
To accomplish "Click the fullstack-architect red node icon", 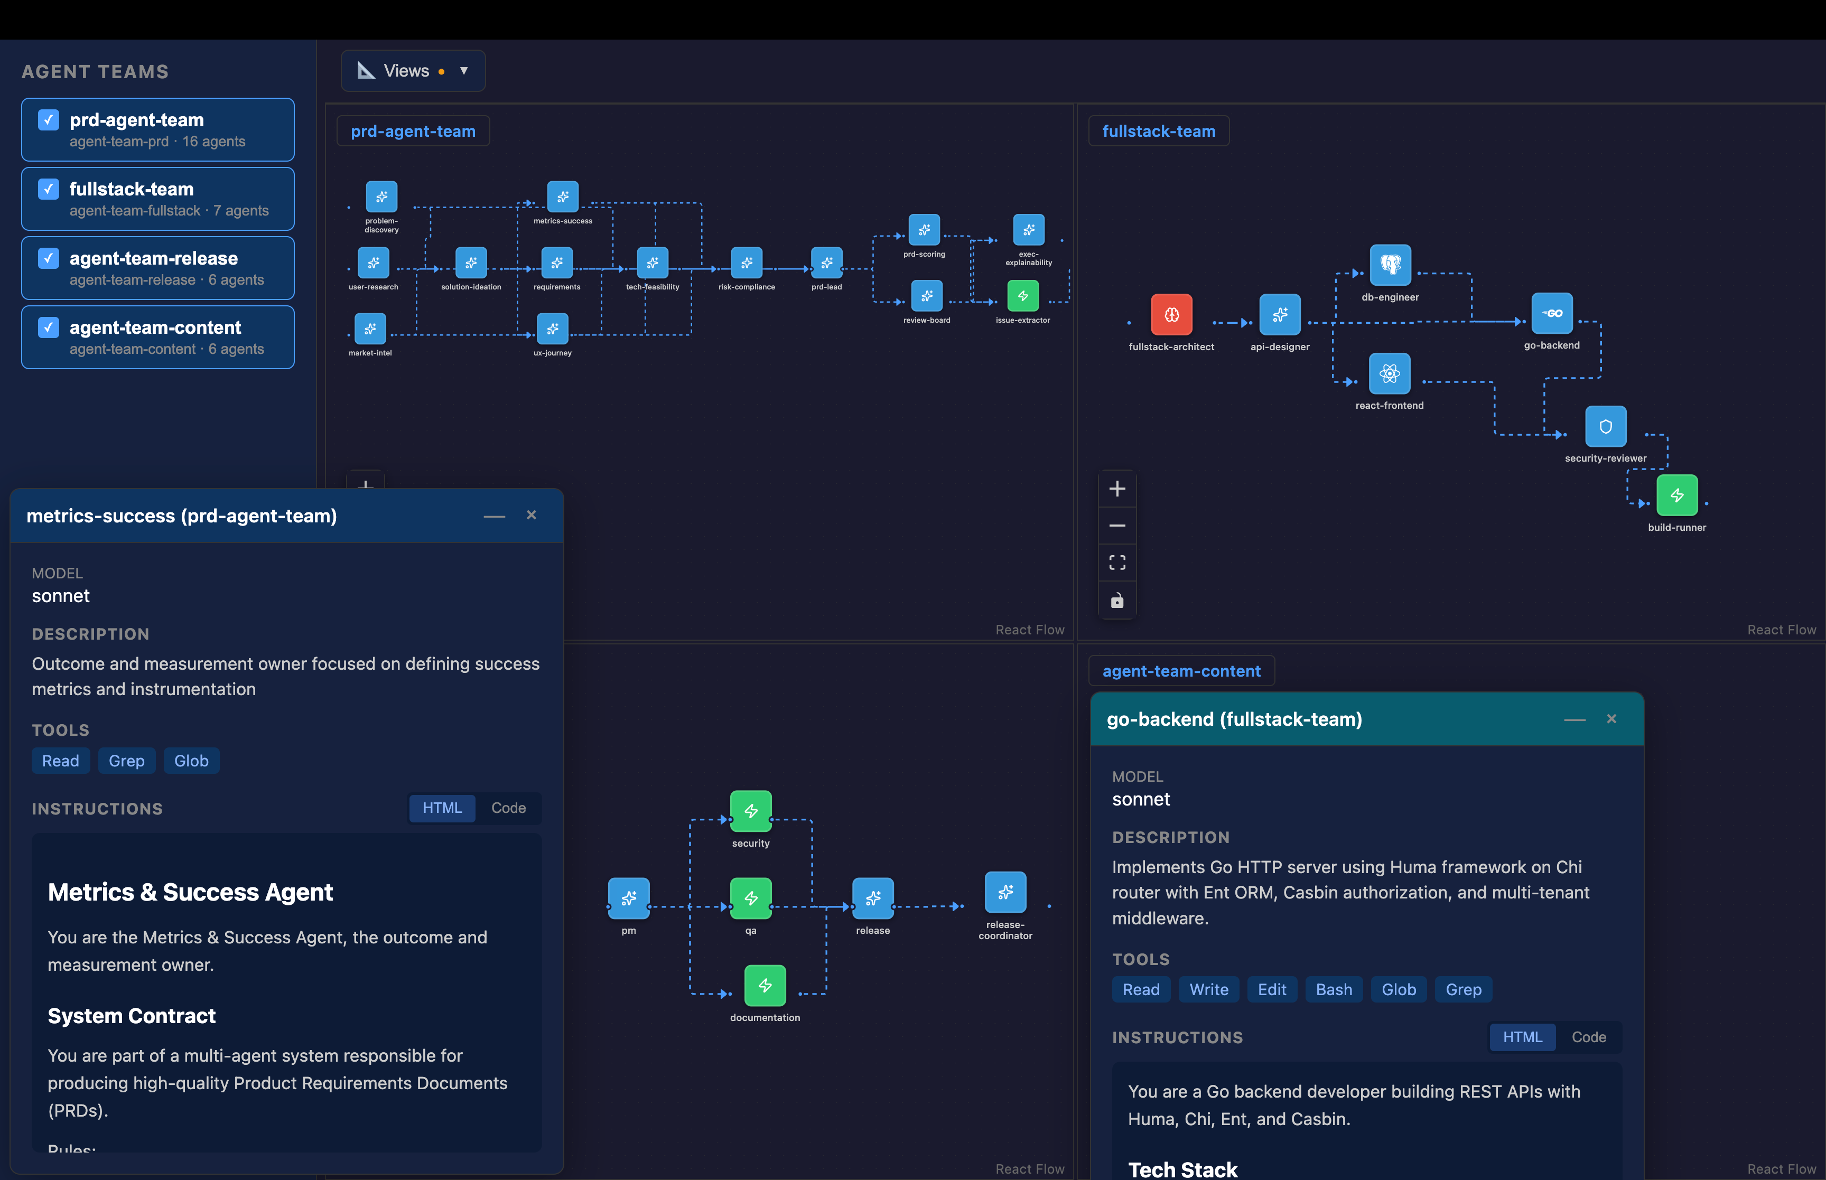I will click(1171, 314).
